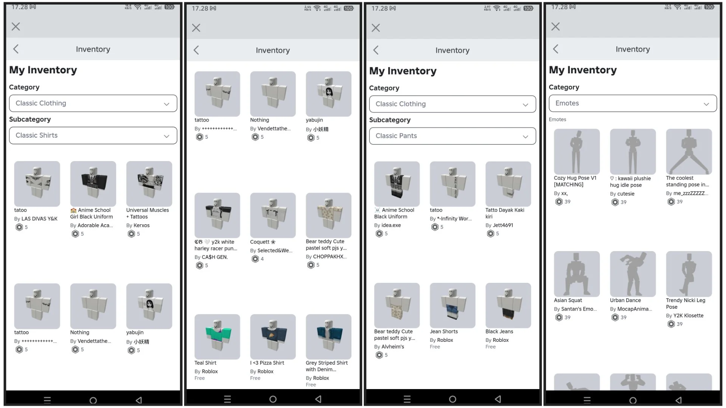Tap Robux icon under Asian Squat emote
The width and height of the screenshot is (726, 408).
[559, 317]
